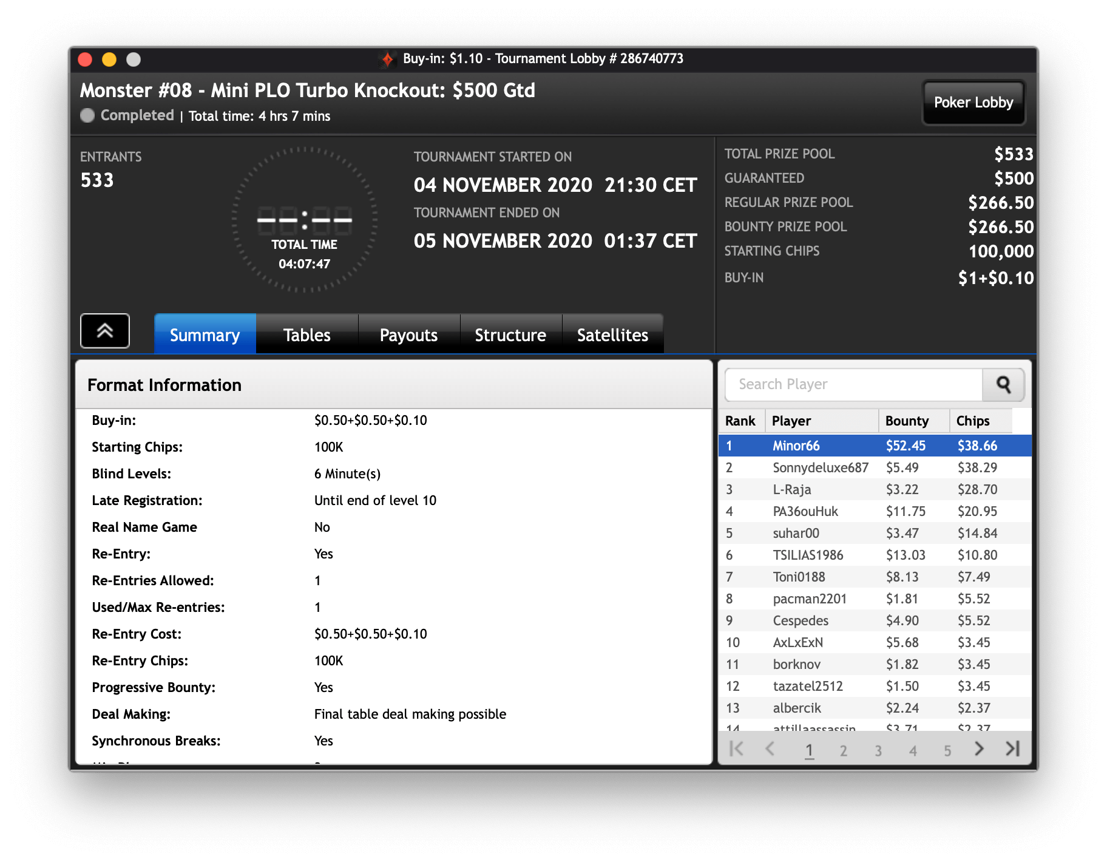Jump to the first page of players
The width and height of the screenshot is (1107, 862).
pos(736,749)
